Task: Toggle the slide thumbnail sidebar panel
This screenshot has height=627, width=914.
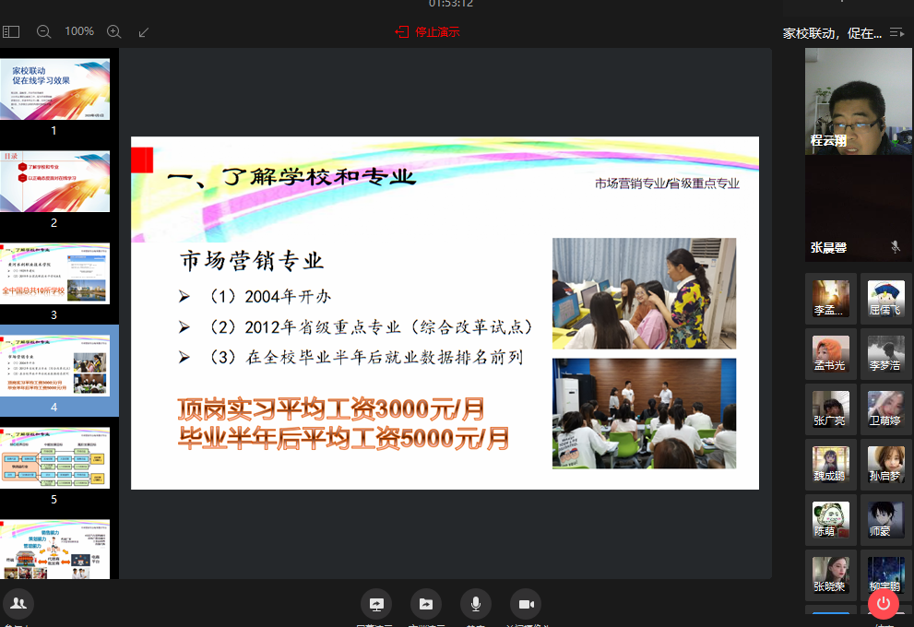Action: (11, 31)
